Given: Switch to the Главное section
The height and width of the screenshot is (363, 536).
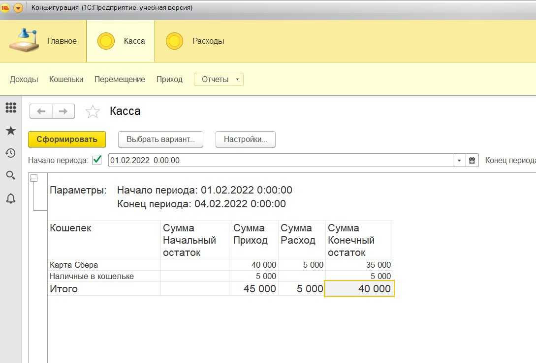Looking at the screenshot, I should coord(43,41).
